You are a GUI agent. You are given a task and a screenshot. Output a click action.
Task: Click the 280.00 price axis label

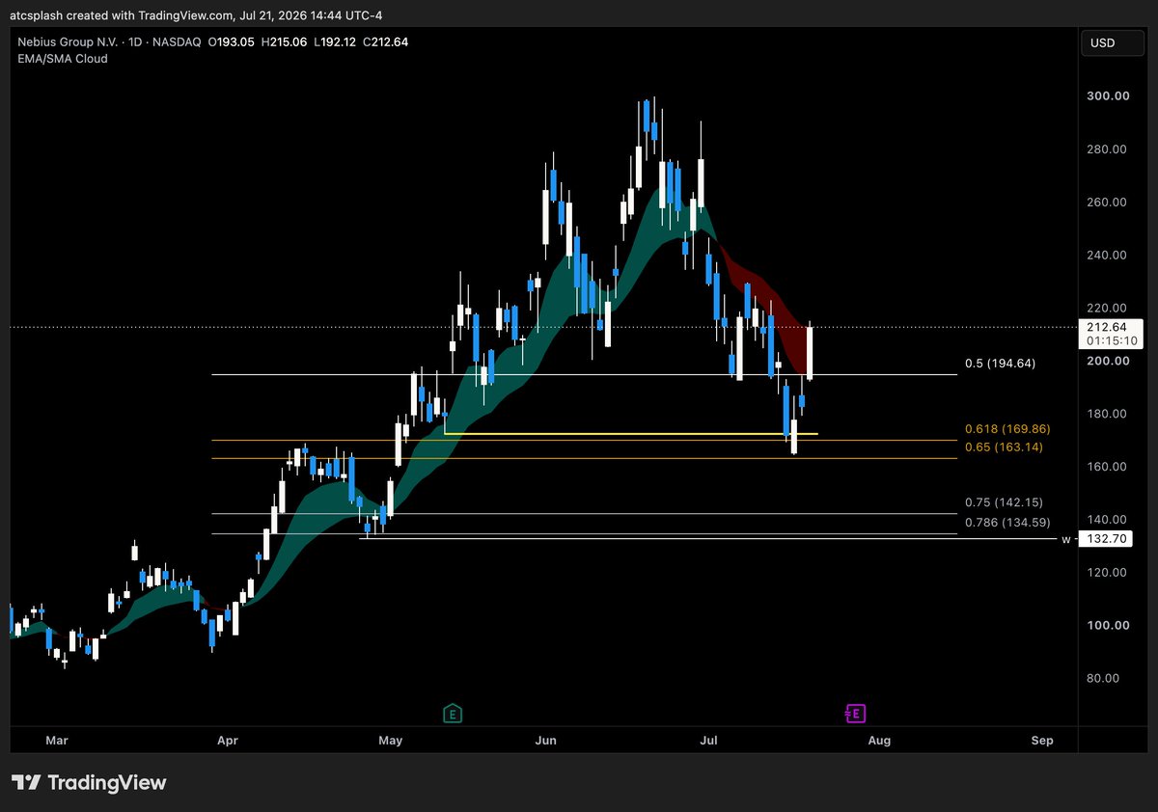coord(1108,149)
